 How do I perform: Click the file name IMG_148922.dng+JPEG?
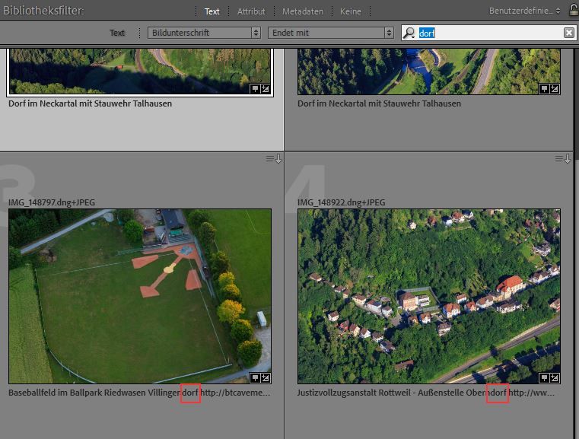coord(341,202)
